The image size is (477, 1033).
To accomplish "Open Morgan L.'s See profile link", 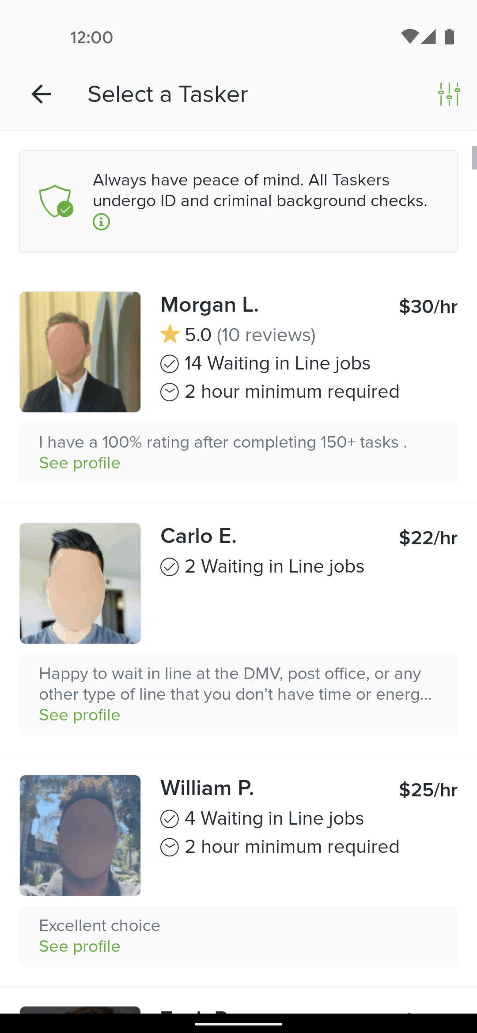I will click(79, 463).
